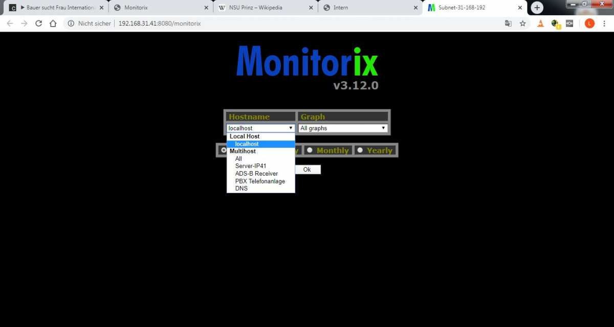Close the 'NSU Prinz – Wikipedia' tab
The height and width of the screenshot is (327, 614).
tap(312, 8)
